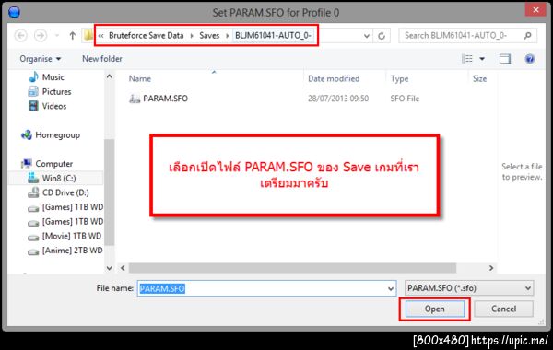Select Saves in the breadcrumb path
This screenshot has width=553, height=350.
(209, 36)
